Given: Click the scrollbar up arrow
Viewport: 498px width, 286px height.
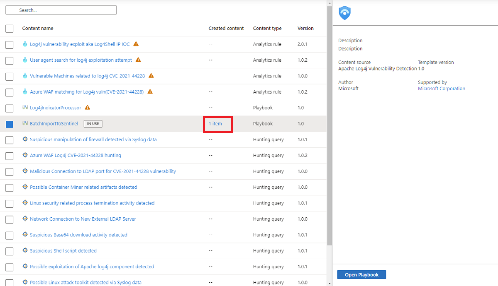Looking at the screenshot, I should click(330, 3).
